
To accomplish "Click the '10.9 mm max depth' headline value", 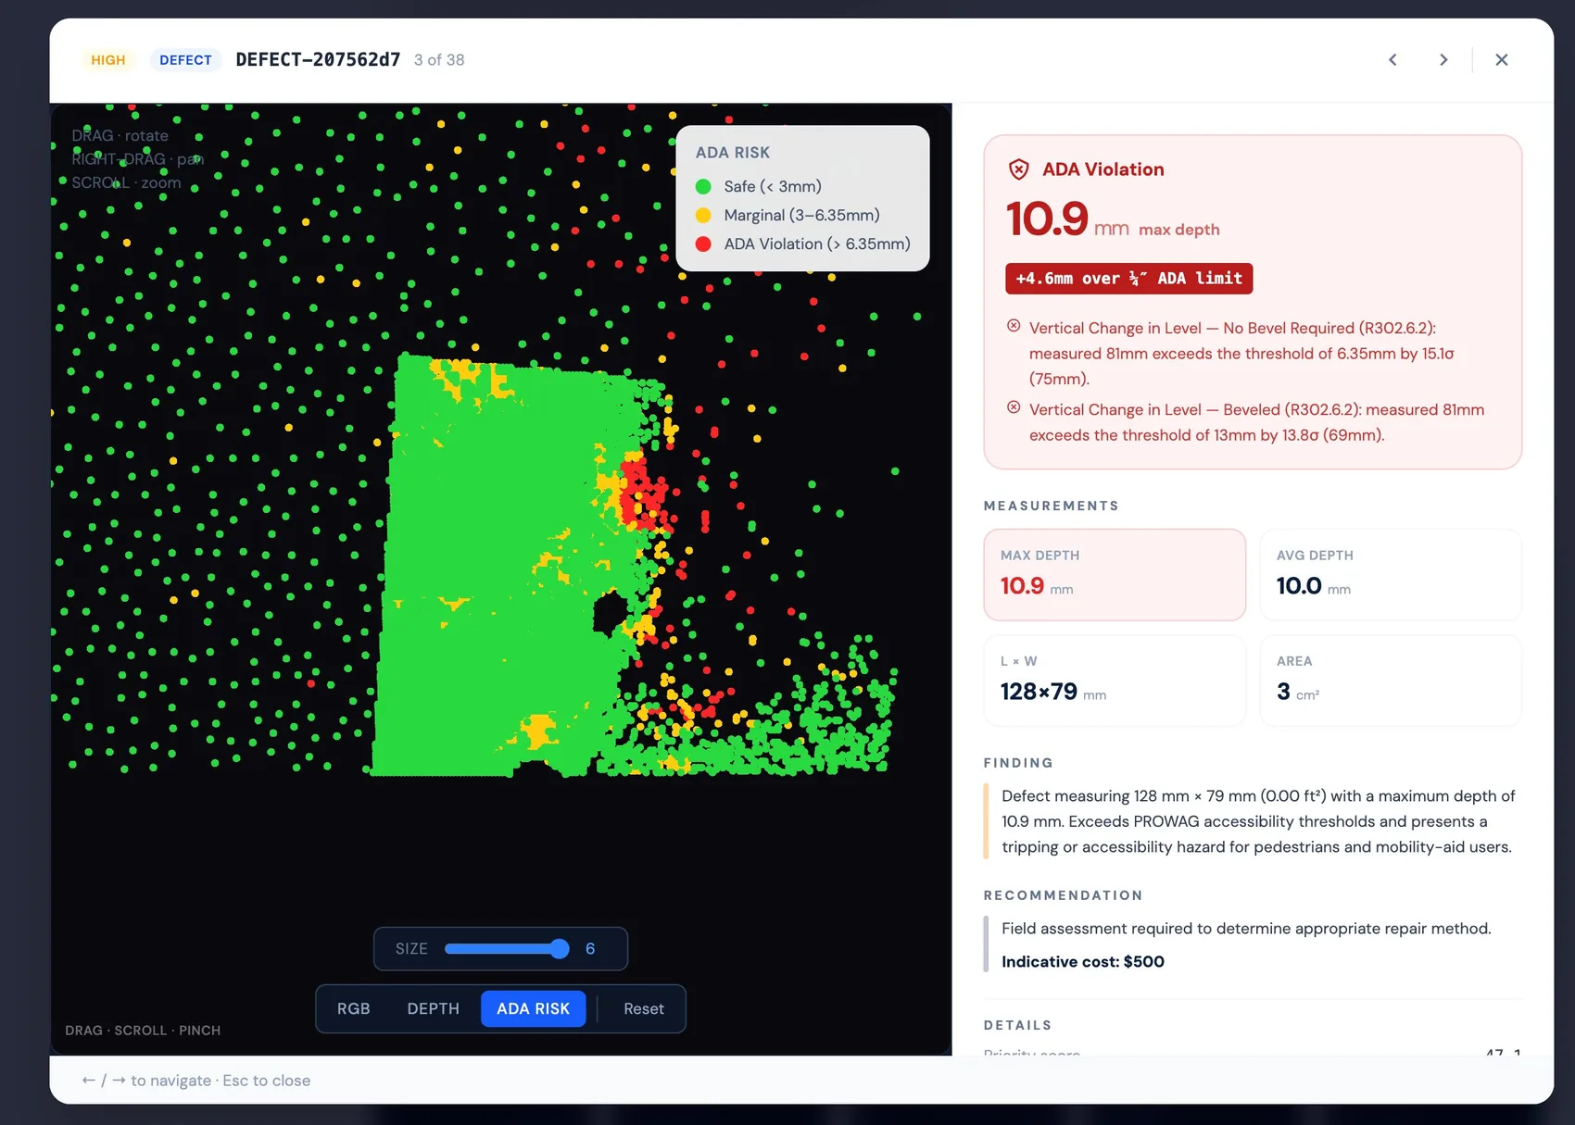I will [x=1112, y=220].
